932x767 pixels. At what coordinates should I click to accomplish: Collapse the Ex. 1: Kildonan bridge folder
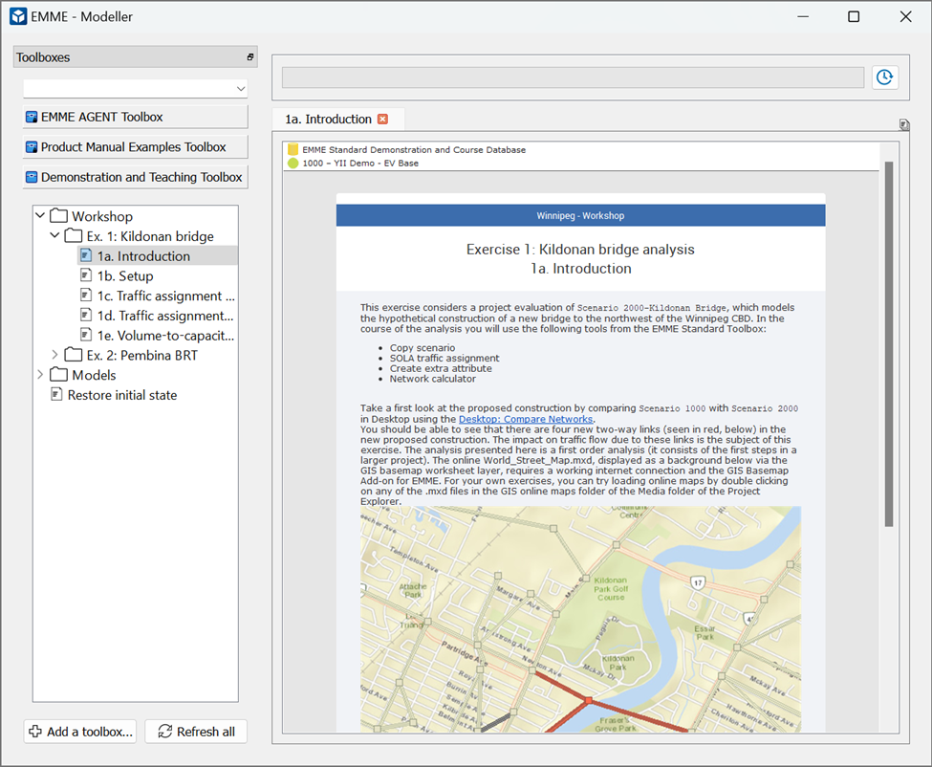click(x=54, y=235)
